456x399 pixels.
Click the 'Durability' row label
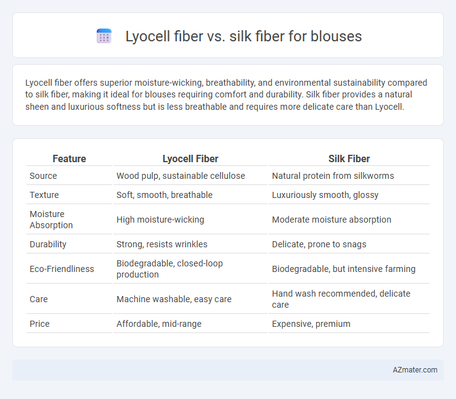pos(48,244)
